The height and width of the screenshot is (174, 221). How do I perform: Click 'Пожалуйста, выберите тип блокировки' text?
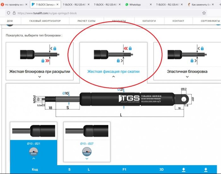(x=34, y=36)
